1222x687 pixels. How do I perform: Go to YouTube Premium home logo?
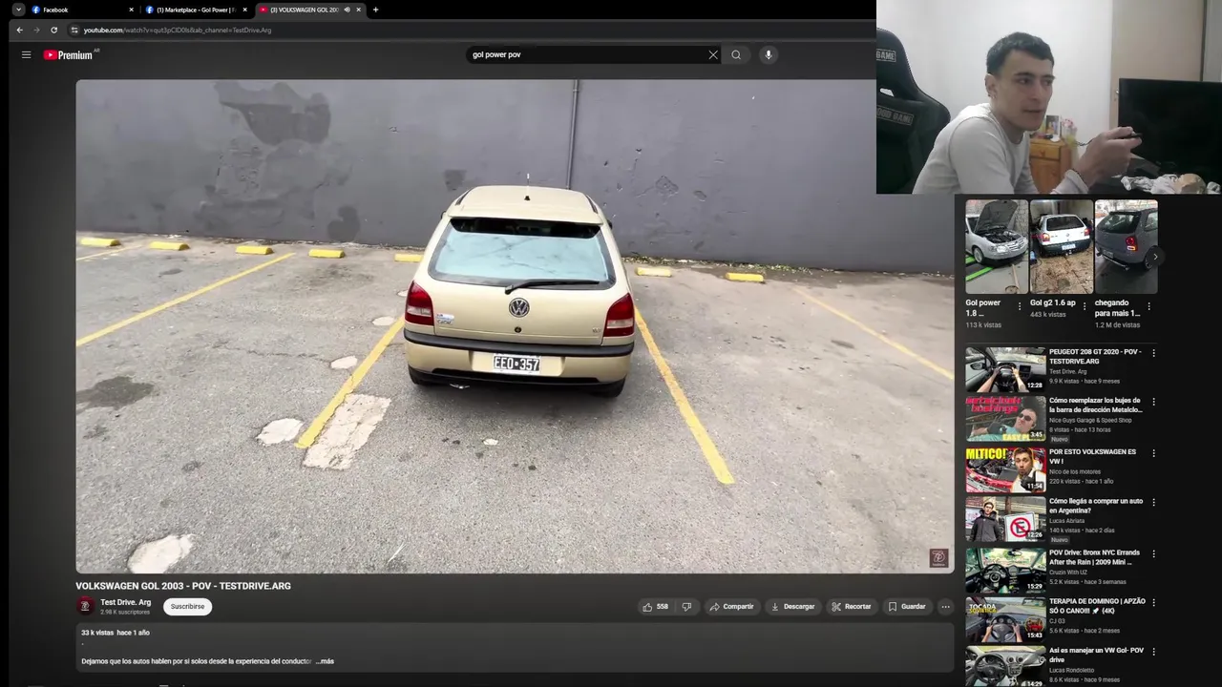pyautogui.click(x=69, y=55)
